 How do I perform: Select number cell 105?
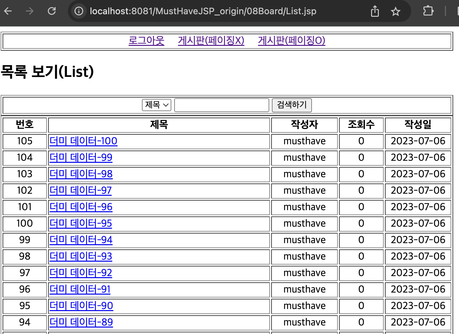point(25,141)
